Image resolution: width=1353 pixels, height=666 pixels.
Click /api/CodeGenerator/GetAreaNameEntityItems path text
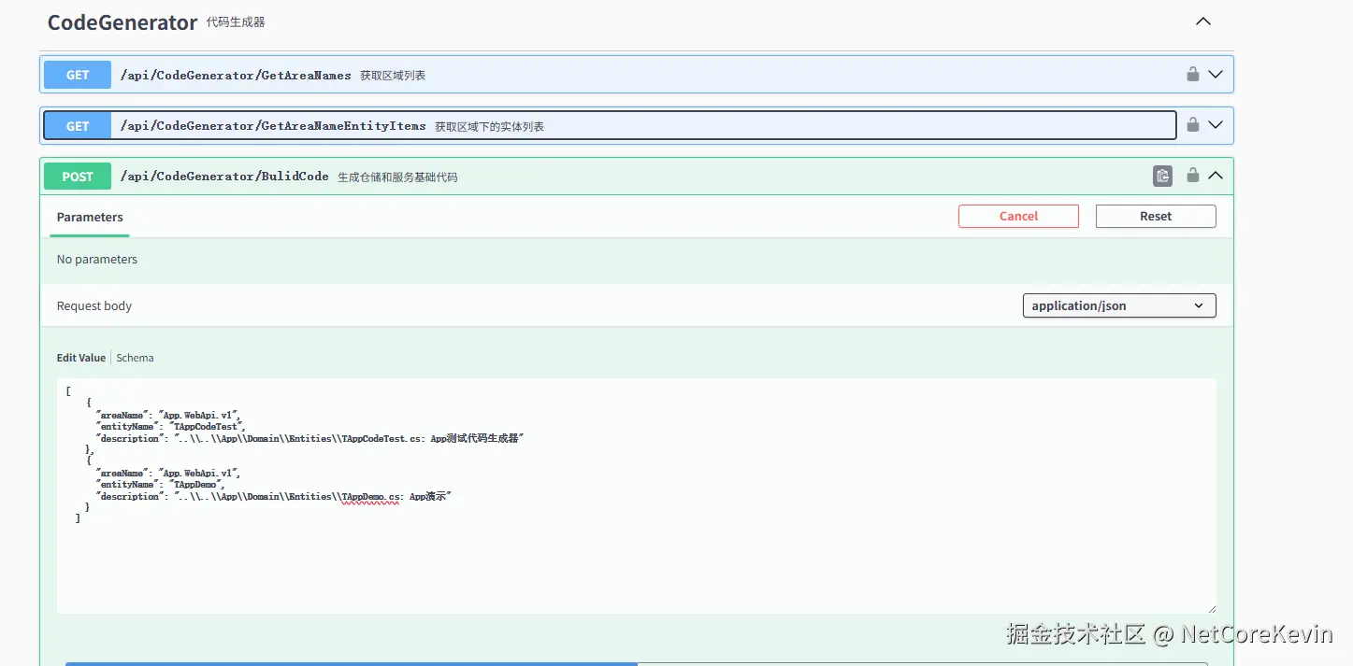[273, 125]
